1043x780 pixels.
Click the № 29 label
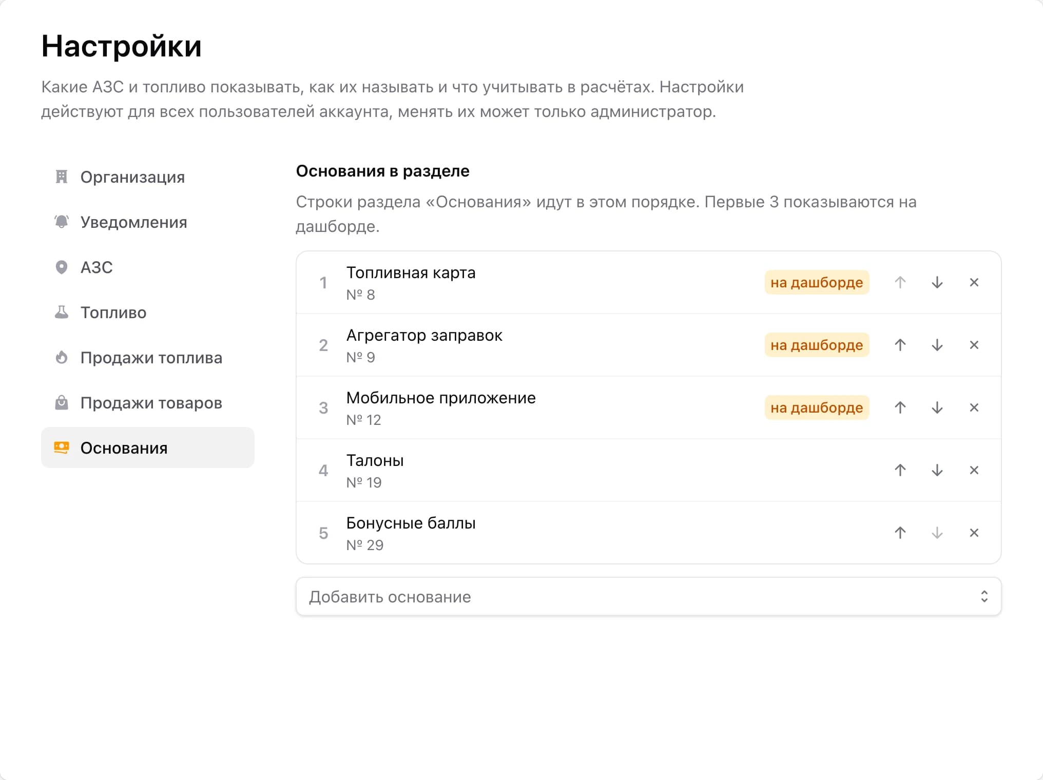365,545
